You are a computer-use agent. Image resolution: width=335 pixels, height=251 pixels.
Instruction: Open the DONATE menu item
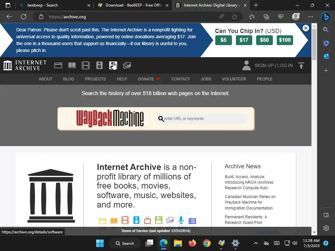(x=149, y=79)
